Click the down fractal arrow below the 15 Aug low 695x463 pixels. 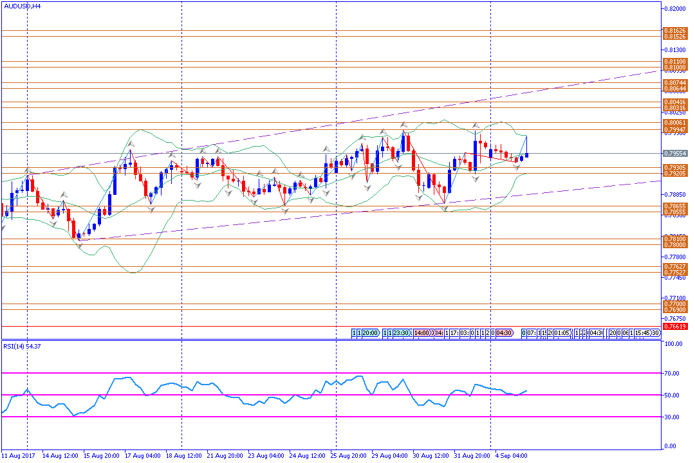pyautogui.click(x=79, y=246)
